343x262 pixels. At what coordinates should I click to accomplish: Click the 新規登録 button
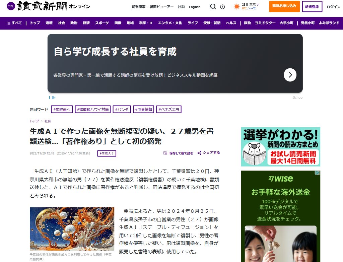click(x=312, y=6)
